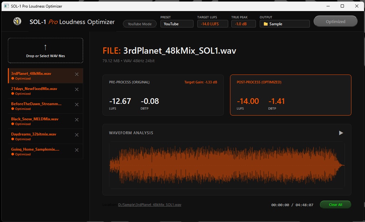
Task: Open the Target LUFS selector
Action: [x=212, y=24]
